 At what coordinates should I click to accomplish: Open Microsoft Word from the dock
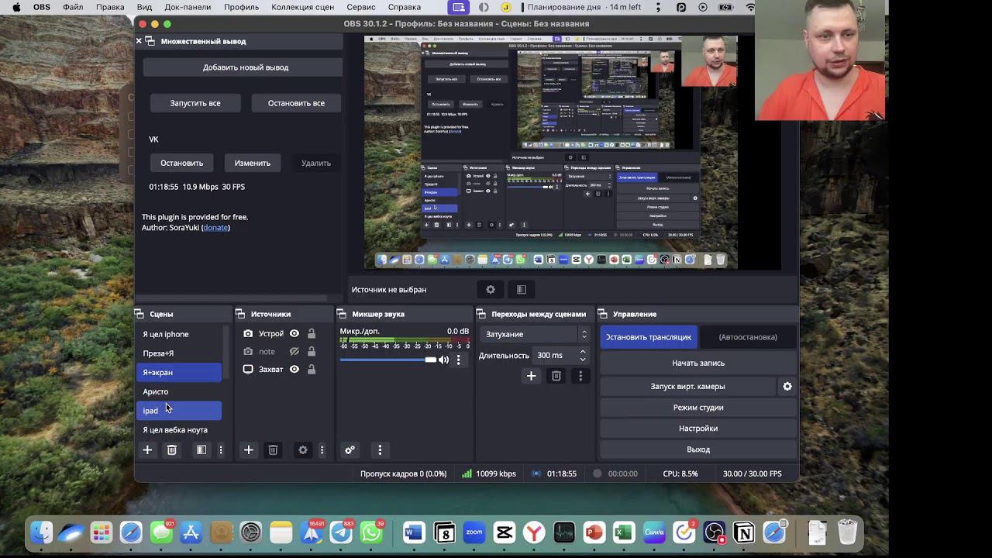[413, 532]
